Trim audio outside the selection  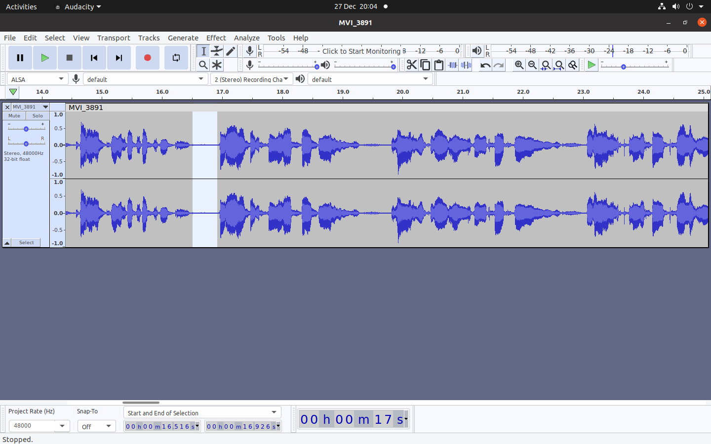(x=452, y=65)
